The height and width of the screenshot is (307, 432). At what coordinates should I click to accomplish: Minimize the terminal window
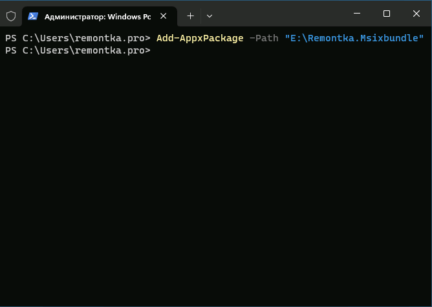(356, 14)
